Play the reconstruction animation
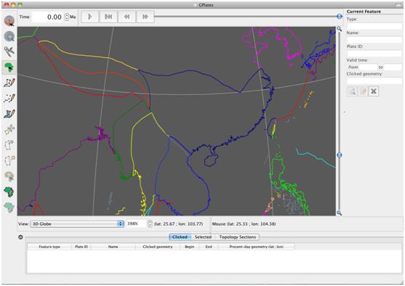 (90, 17)
